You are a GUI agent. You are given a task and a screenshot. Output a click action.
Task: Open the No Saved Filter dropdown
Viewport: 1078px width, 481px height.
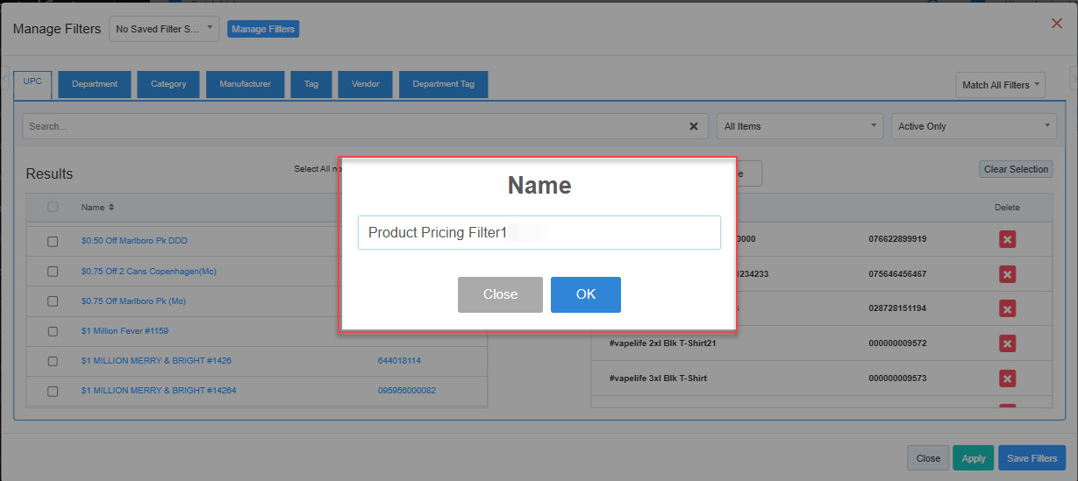click(164, 29)
